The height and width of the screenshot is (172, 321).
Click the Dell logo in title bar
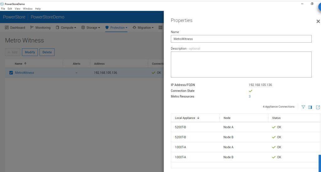tap(2, 4)
